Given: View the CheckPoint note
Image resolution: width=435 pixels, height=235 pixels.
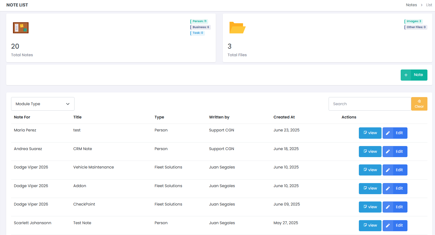Looking at the screenshot, I should (x=370, y=207).
